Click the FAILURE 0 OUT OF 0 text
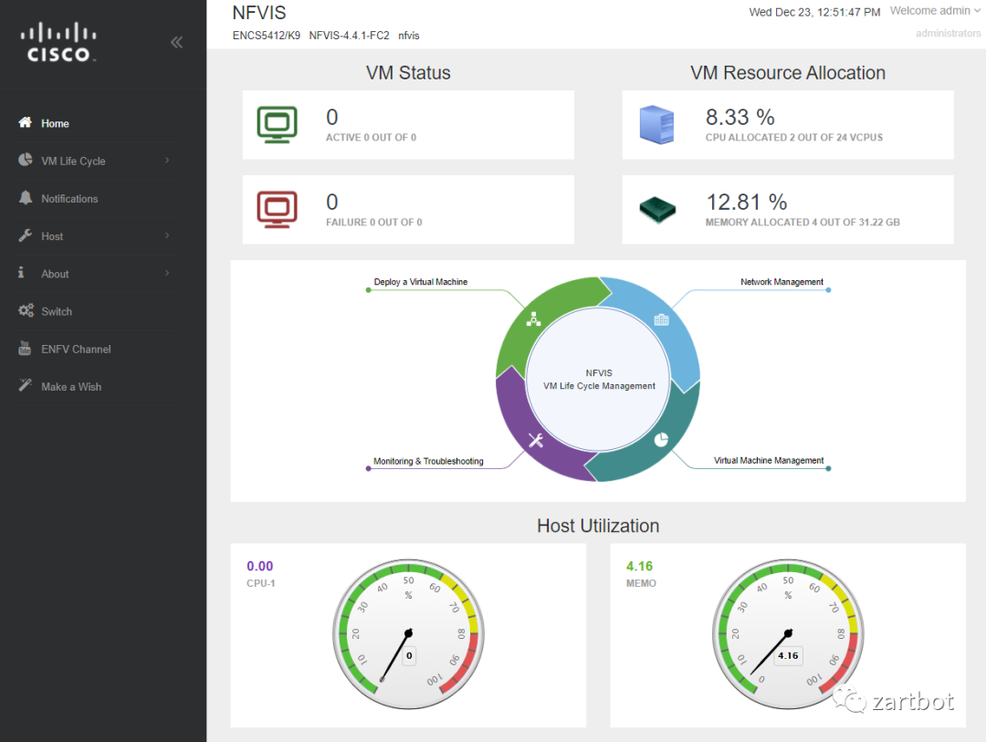The image size is (986, 742). (x=374, y=222)
